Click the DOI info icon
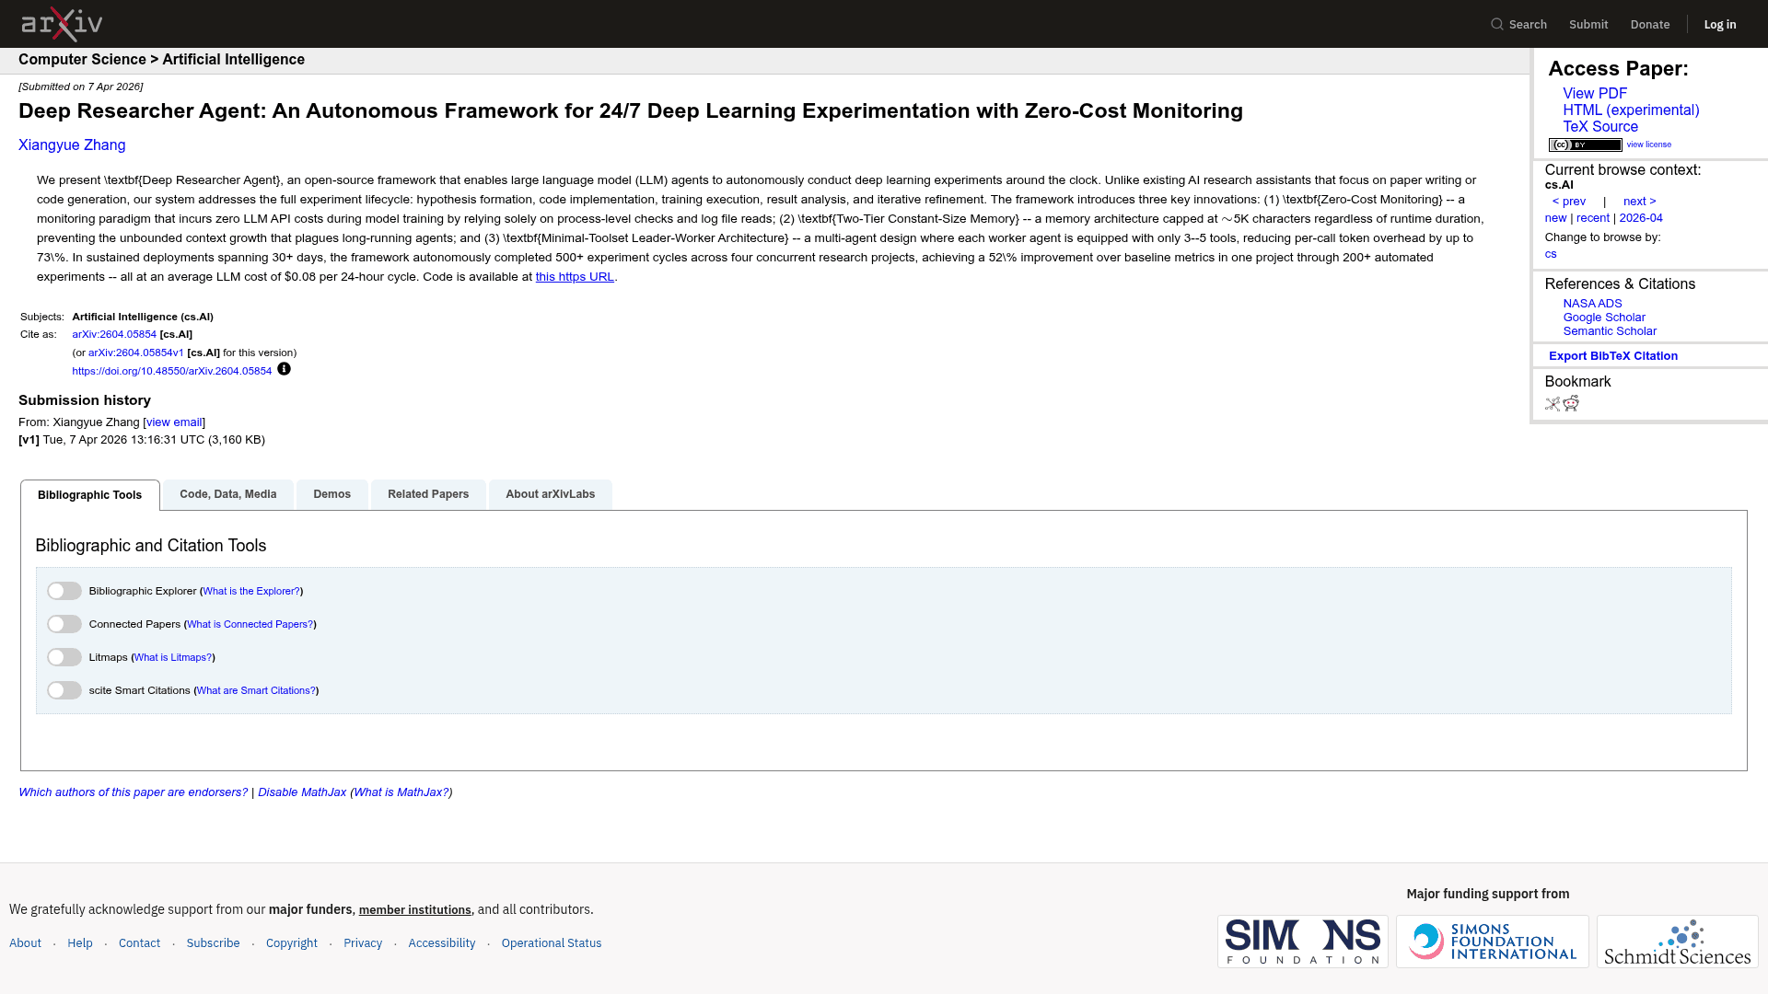The image size is (1768, 994). click(284, 369)
